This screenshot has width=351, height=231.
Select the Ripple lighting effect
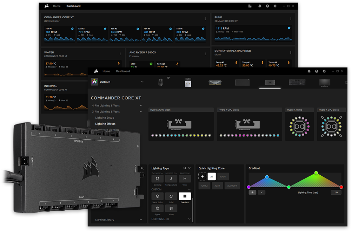158,208
